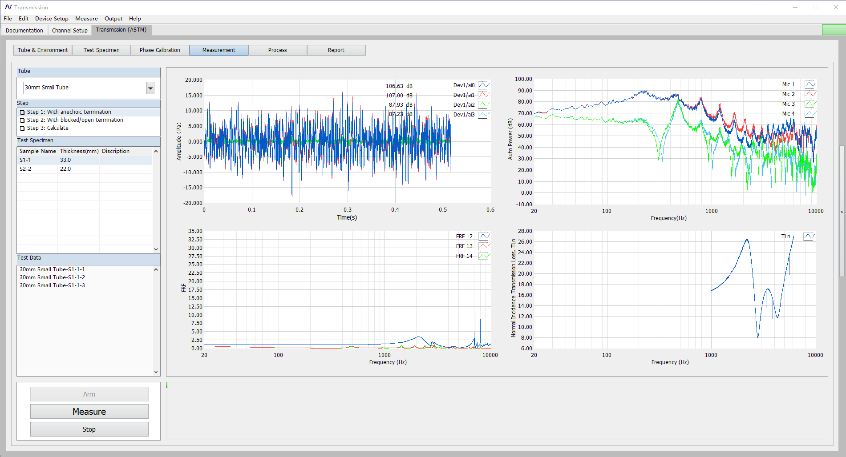Click the Dev1/ai2 green legend icon
This screenshot has width=846, height=457.
pos(484,105)
